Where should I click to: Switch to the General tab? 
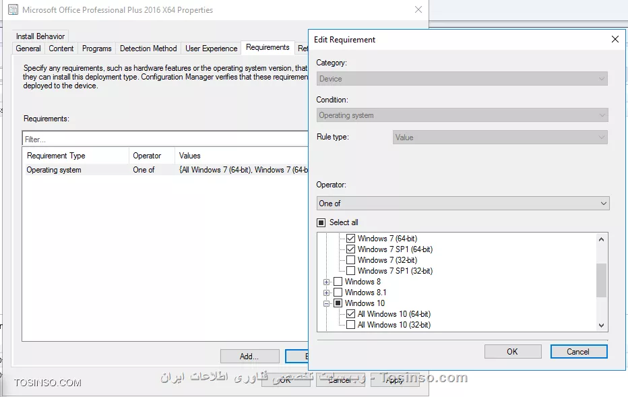click(x=28, y=49)
